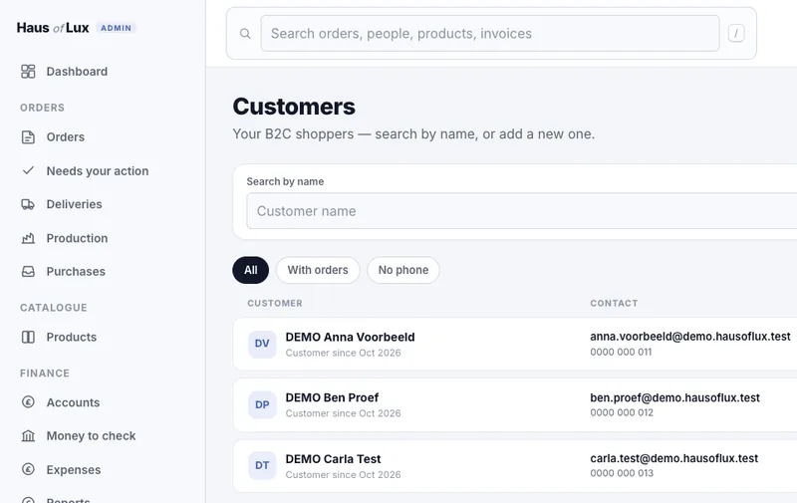This screenshot has width=797, height=503.
Task: Click the Products book icon
Action: [28, 338]
